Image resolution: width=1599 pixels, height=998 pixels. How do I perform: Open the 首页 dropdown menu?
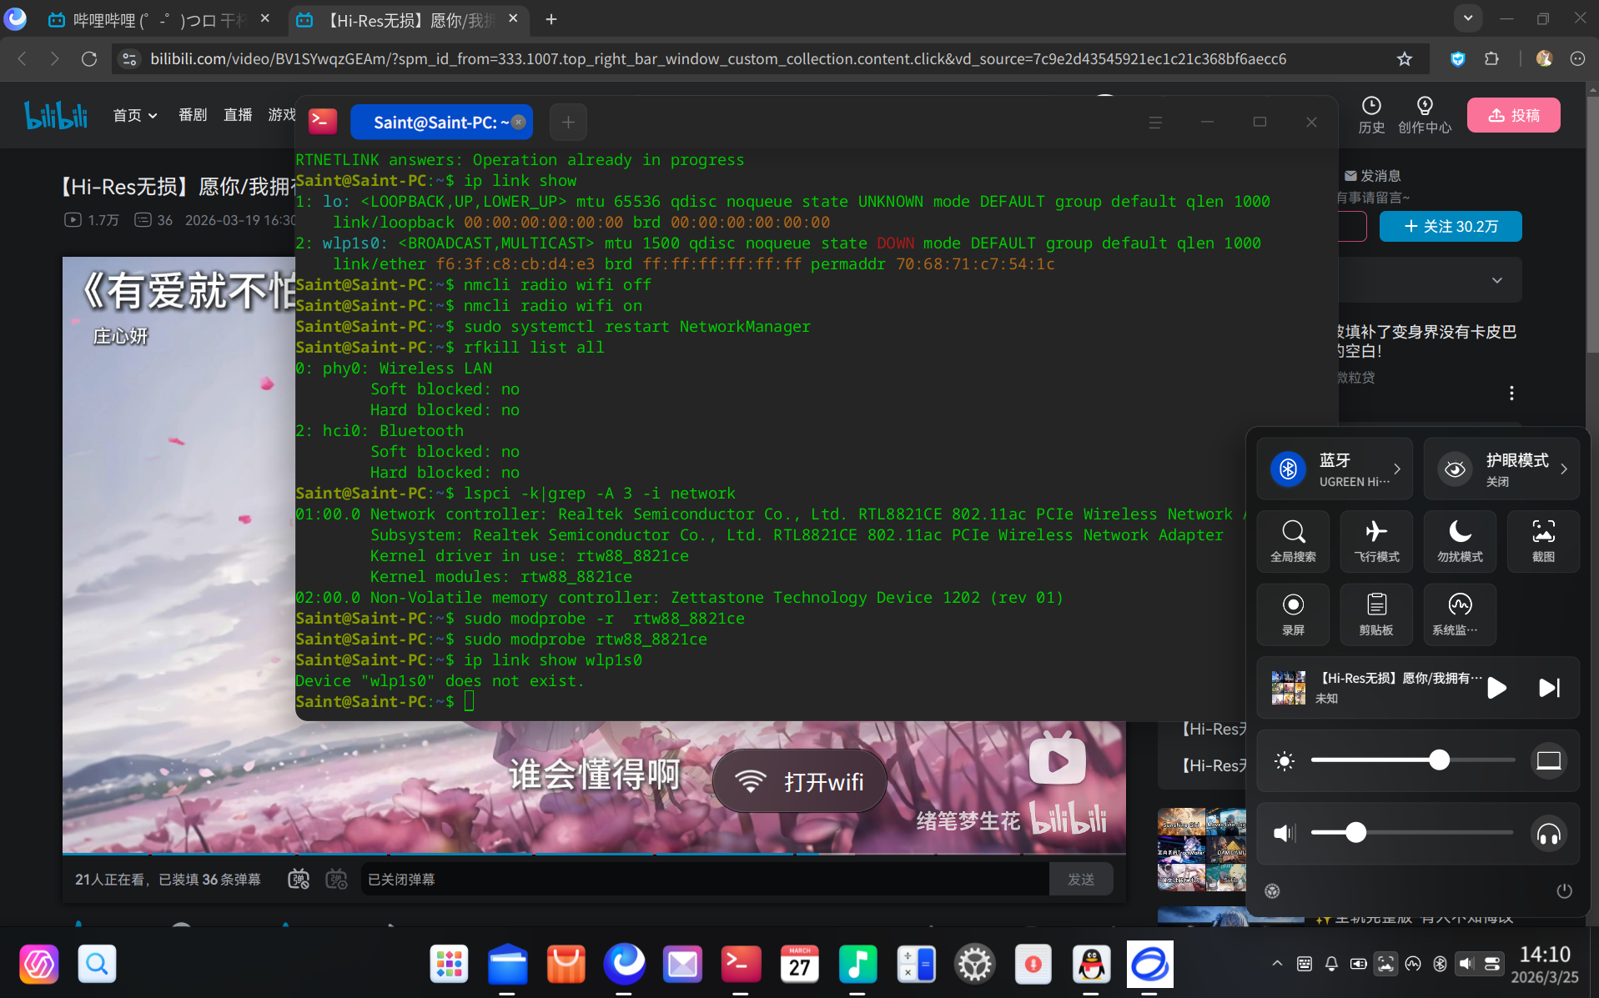(134, 115)
